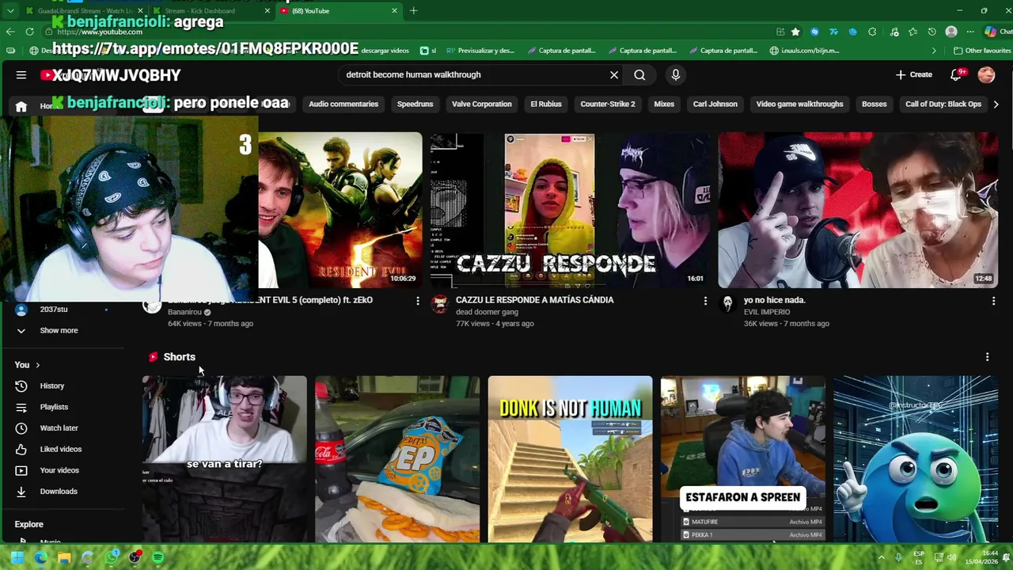Open more options for 'yo no hice nada.'
This screenshot has height=570, width=1013.
pyautogui.click(x=993, y=301)
